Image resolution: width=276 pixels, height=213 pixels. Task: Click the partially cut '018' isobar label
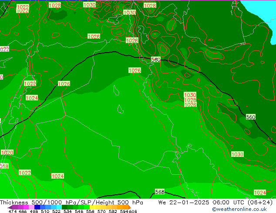point(4,166)
